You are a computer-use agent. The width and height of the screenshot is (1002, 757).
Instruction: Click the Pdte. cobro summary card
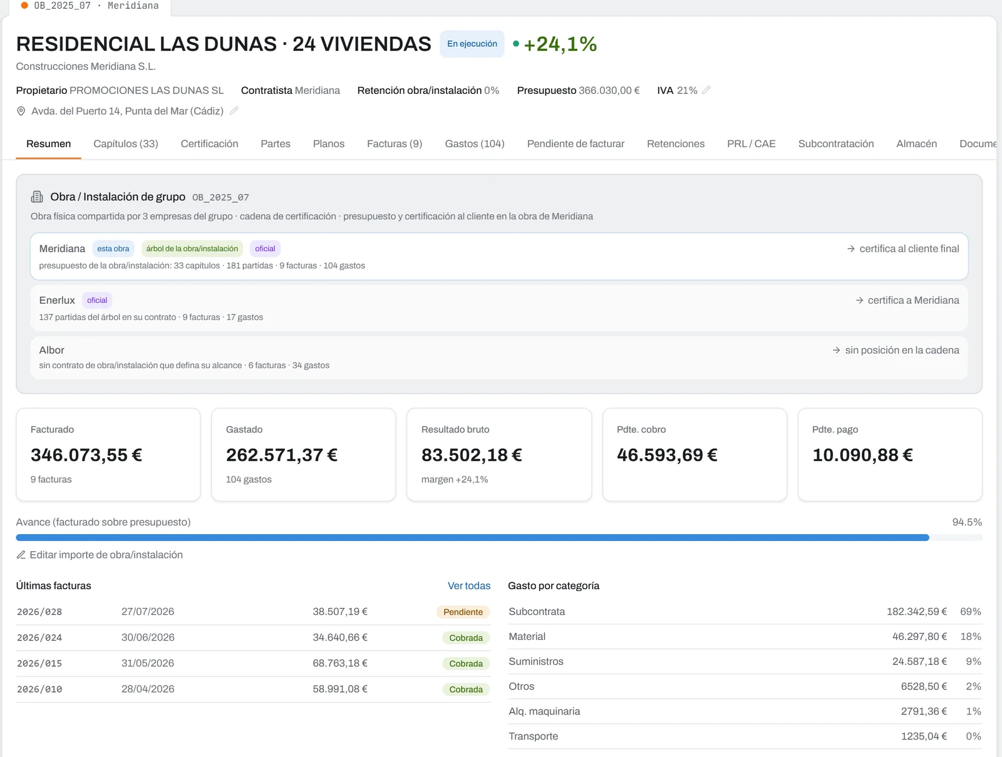[x=695, y=455]
